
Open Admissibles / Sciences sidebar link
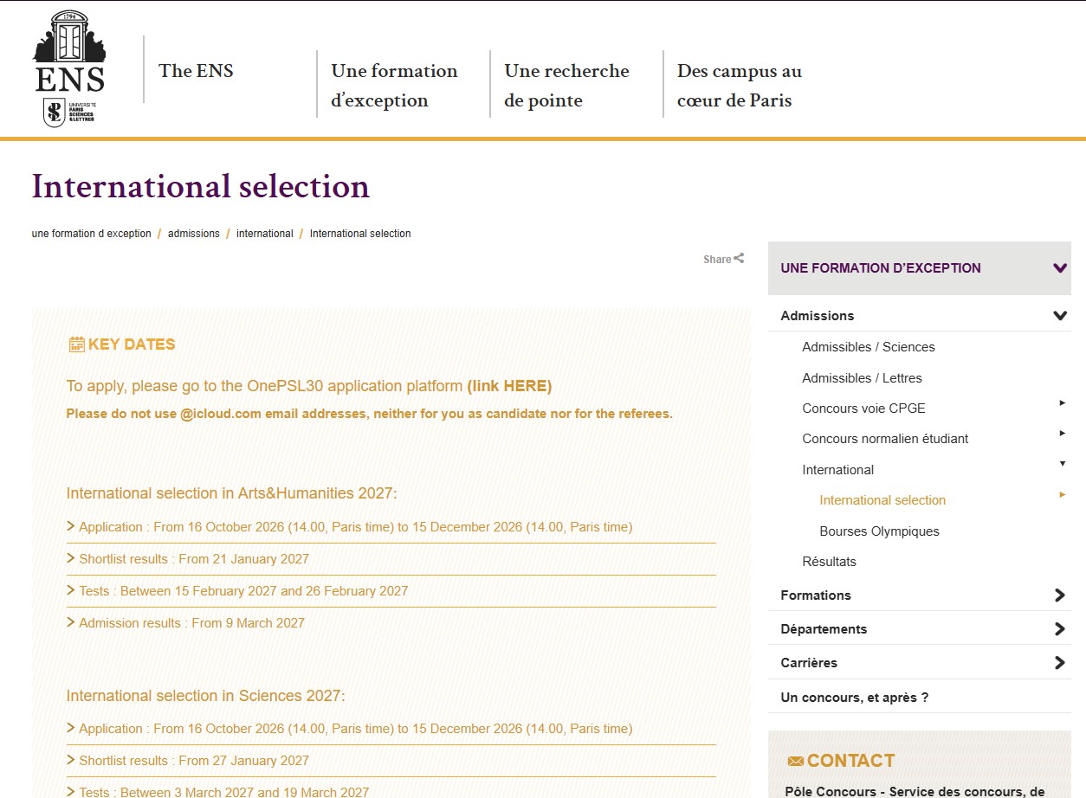click(869, 347)
